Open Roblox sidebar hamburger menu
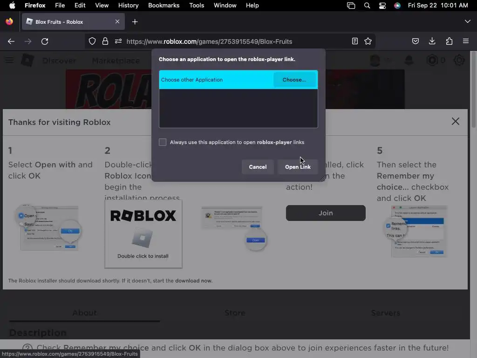This screenshot has width=477, height=358. click(x=9, y=60)
